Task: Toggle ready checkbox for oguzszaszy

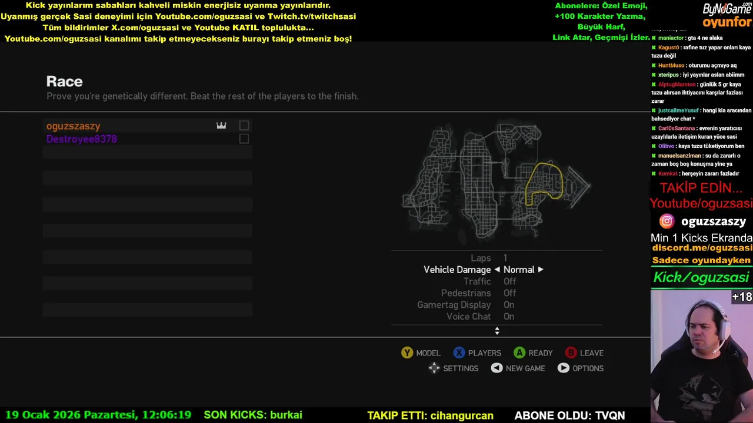Action: tap(244, 126)
